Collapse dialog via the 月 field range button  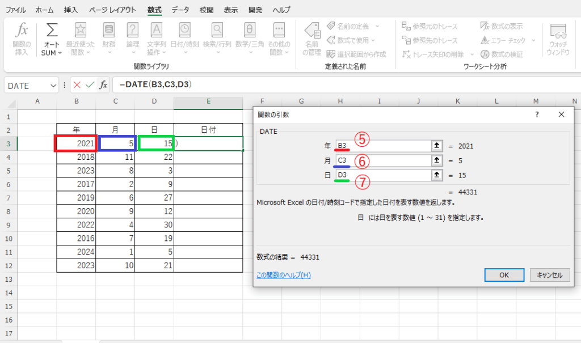point(437,160)
